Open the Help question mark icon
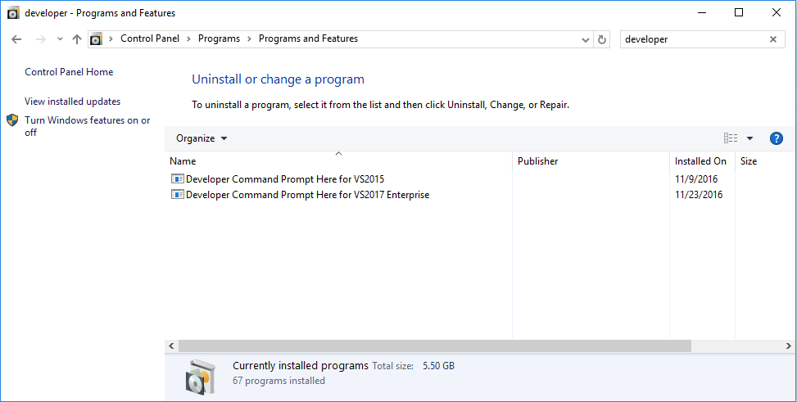Viewport: 797px width, 402px height. tap(777, 138)
